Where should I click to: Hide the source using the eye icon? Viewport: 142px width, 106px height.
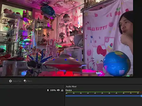(x=58, y=90)
